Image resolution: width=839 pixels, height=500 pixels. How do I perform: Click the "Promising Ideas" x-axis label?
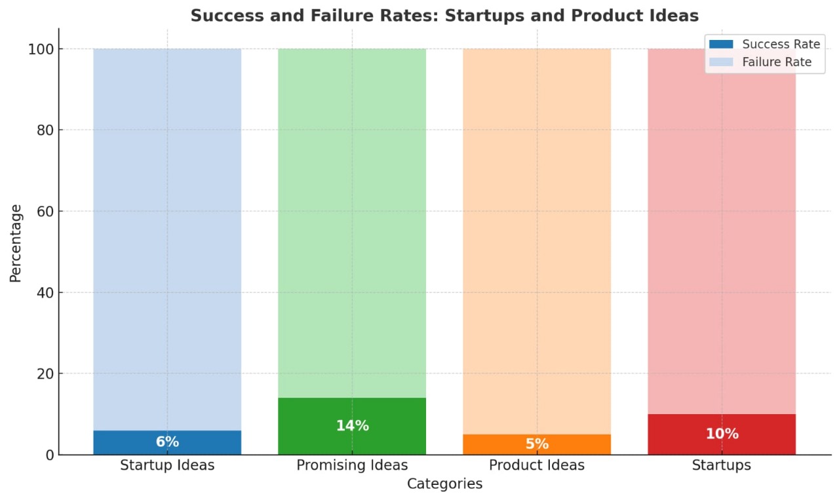(352, 465)
